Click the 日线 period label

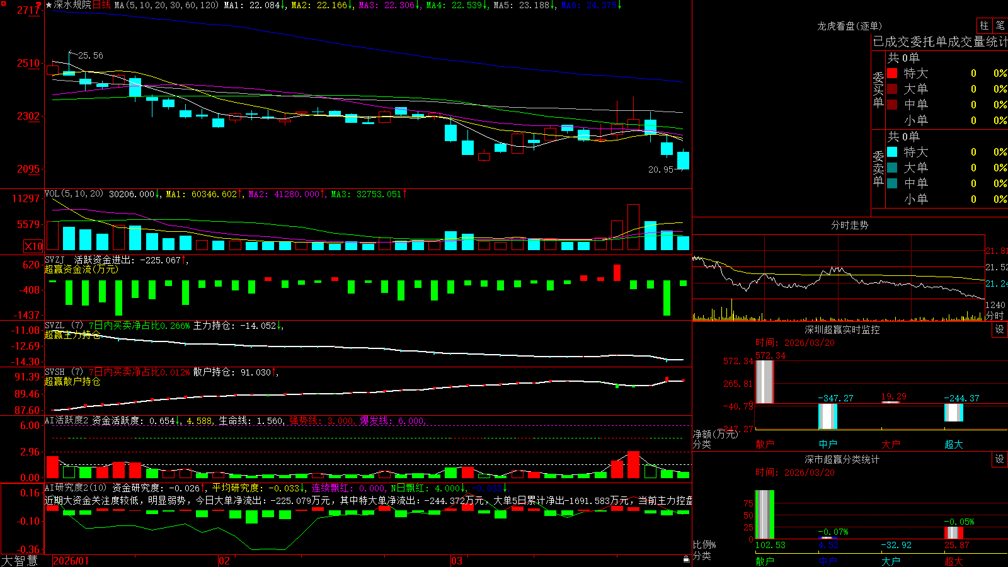pos(101,5)
